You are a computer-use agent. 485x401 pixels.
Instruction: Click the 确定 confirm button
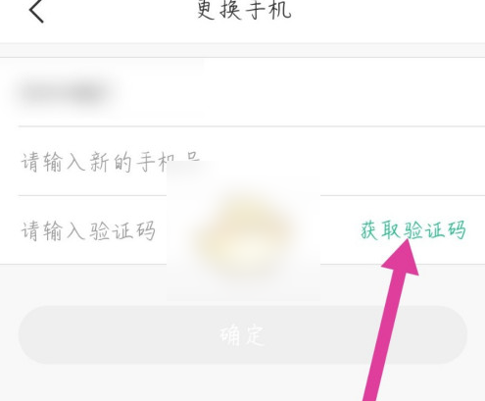pyautogui.click(x=243, y=335)
